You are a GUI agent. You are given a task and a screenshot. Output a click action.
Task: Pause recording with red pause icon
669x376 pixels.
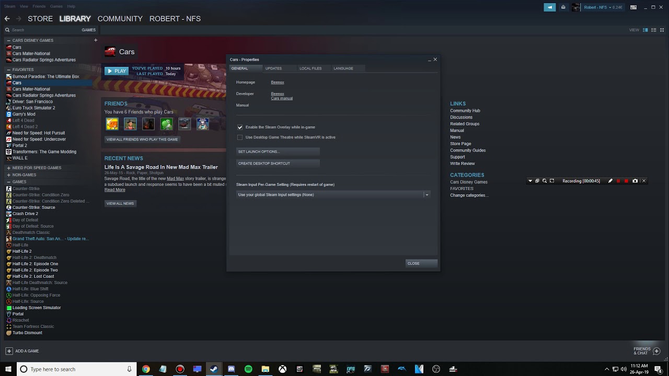click(x=618, y=181)
